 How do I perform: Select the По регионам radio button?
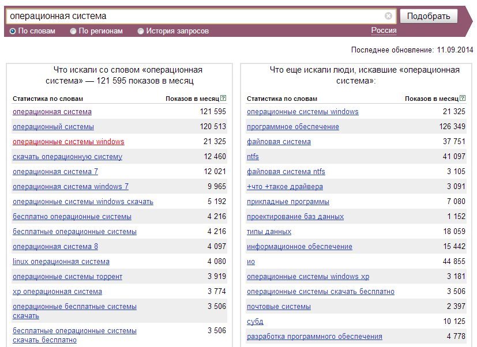[x=73, y=31]
